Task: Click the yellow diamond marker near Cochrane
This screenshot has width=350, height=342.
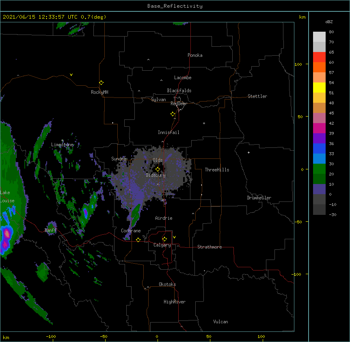Action: pyautogui.click(x=138, y=240)
